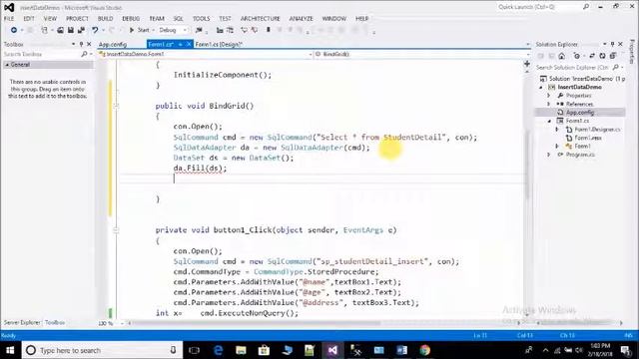Screen dimensions: 639x359
Task: Start debugging with the Start button
Action: coord(140,30)
